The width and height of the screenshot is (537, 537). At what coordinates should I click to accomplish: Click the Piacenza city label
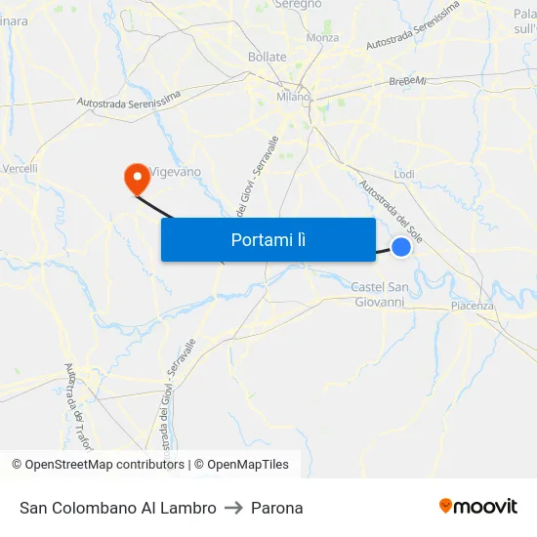click(473, 306)
